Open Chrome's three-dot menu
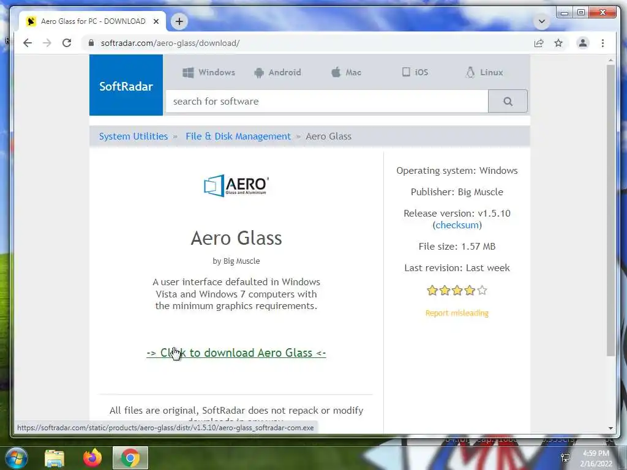627x470 pixels. coord(603,43)
